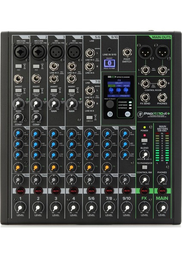Click channel 3 MID EQ knob
182x258 pixels.
pyautogui.click(x=53, y=144)
